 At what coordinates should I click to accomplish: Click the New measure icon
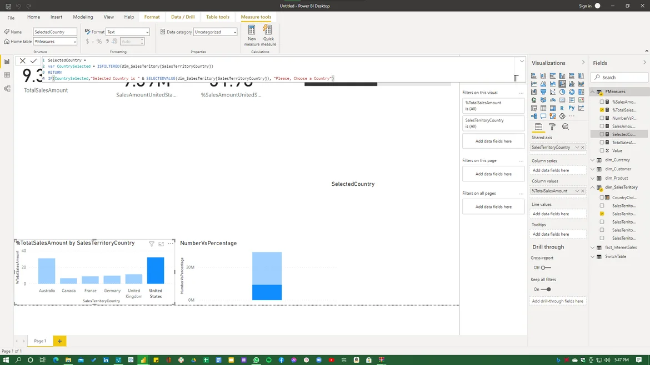[252, 34]
